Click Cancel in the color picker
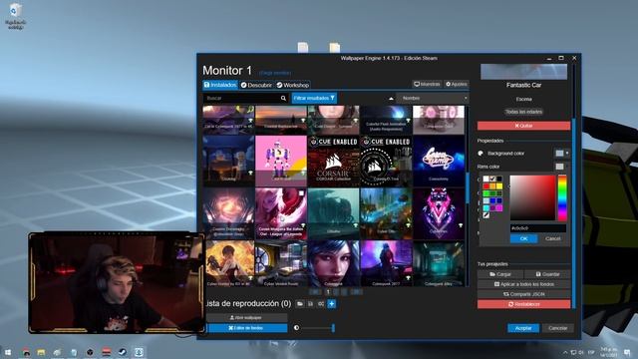638x359 pixels. [x=552, y=238]
